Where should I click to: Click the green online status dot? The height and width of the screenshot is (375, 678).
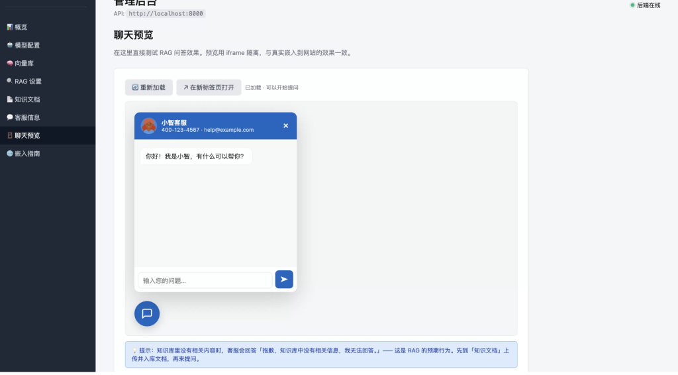pyautogui.click(x=632, y=5)
